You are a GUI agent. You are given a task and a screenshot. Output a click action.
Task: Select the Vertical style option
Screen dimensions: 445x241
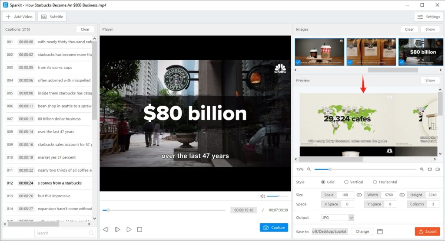(x=353, y=182)
